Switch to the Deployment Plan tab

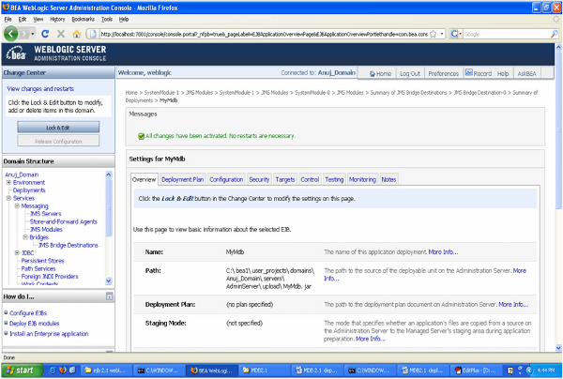pos(182,179)
